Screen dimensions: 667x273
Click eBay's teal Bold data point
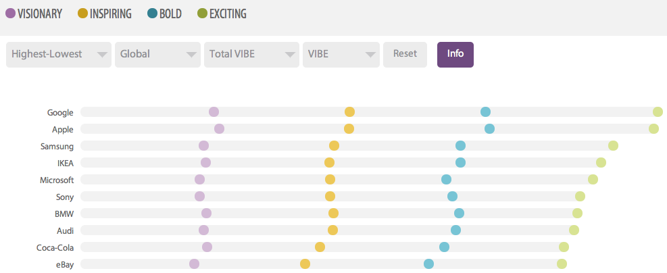pos(428,264)
